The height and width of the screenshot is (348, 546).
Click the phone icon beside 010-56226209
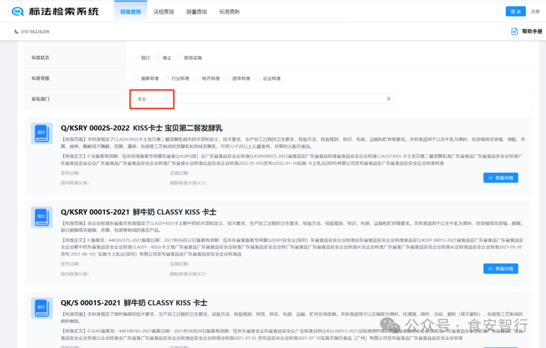point(16,32)
